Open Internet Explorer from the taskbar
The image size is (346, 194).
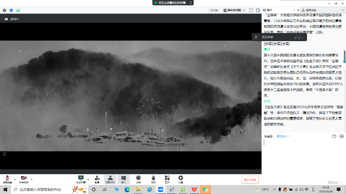149,190
